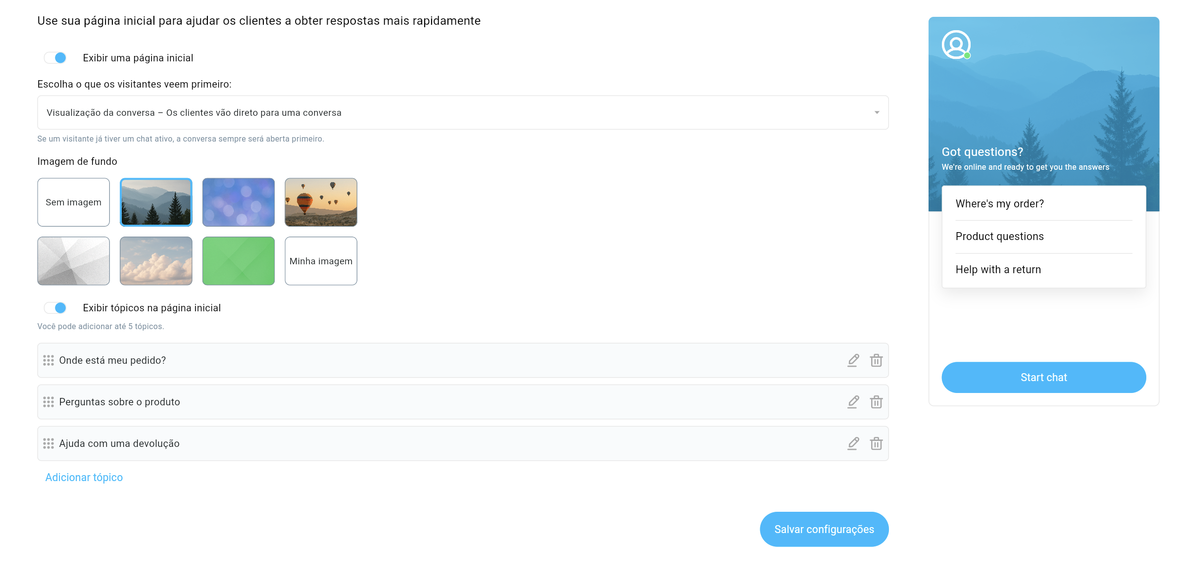The width and height of the screenshot is (1178, 587).
Task: Click the avatar icon in chat preview
Action: pos(956,45)
